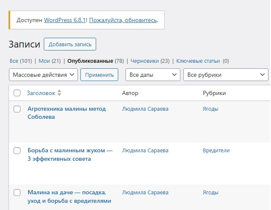Select the 'Опубликованные' filter
The image size is (271, 210).
90,61
